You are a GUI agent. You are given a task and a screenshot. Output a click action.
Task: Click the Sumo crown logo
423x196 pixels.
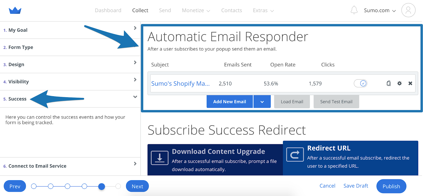(x=15, y=11)
